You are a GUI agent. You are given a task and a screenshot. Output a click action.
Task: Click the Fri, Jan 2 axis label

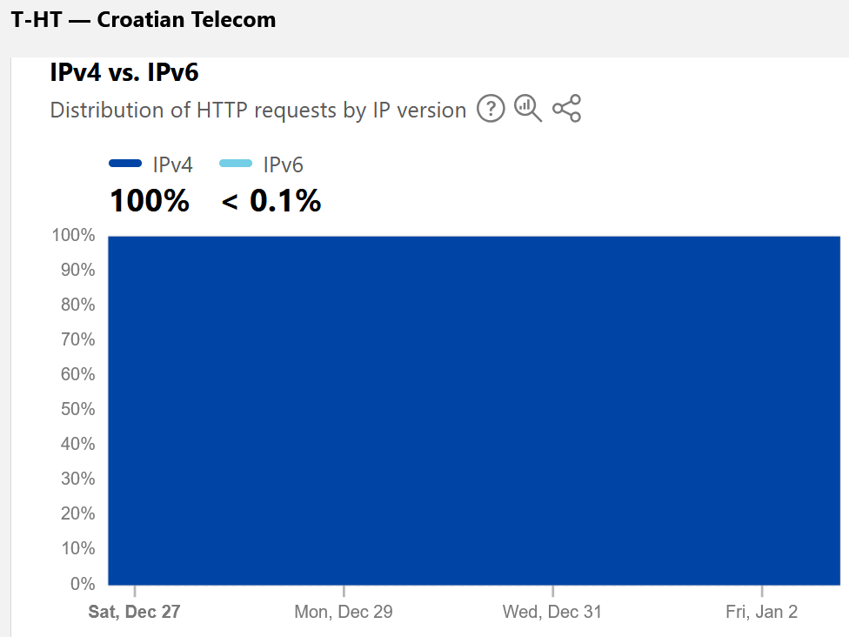pyautogui.click(x=761, y=612)
